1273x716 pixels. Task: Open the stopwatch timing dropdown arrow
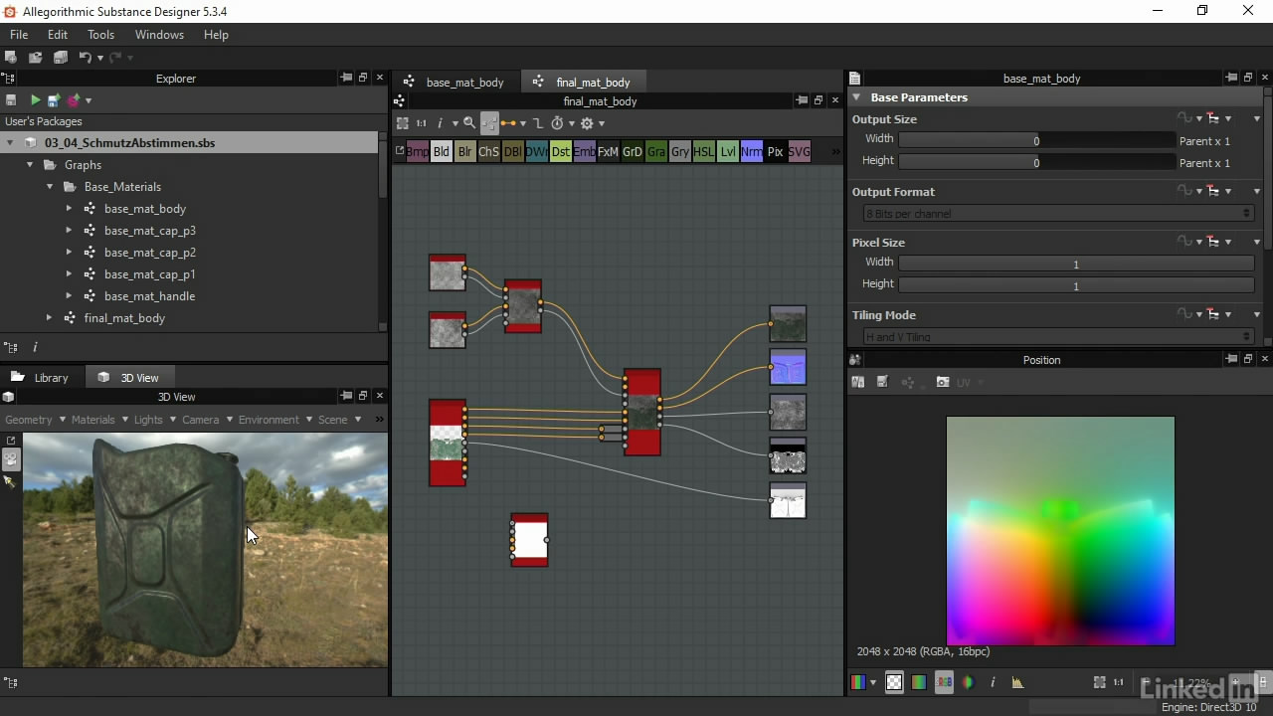click(x=571, y=124)
